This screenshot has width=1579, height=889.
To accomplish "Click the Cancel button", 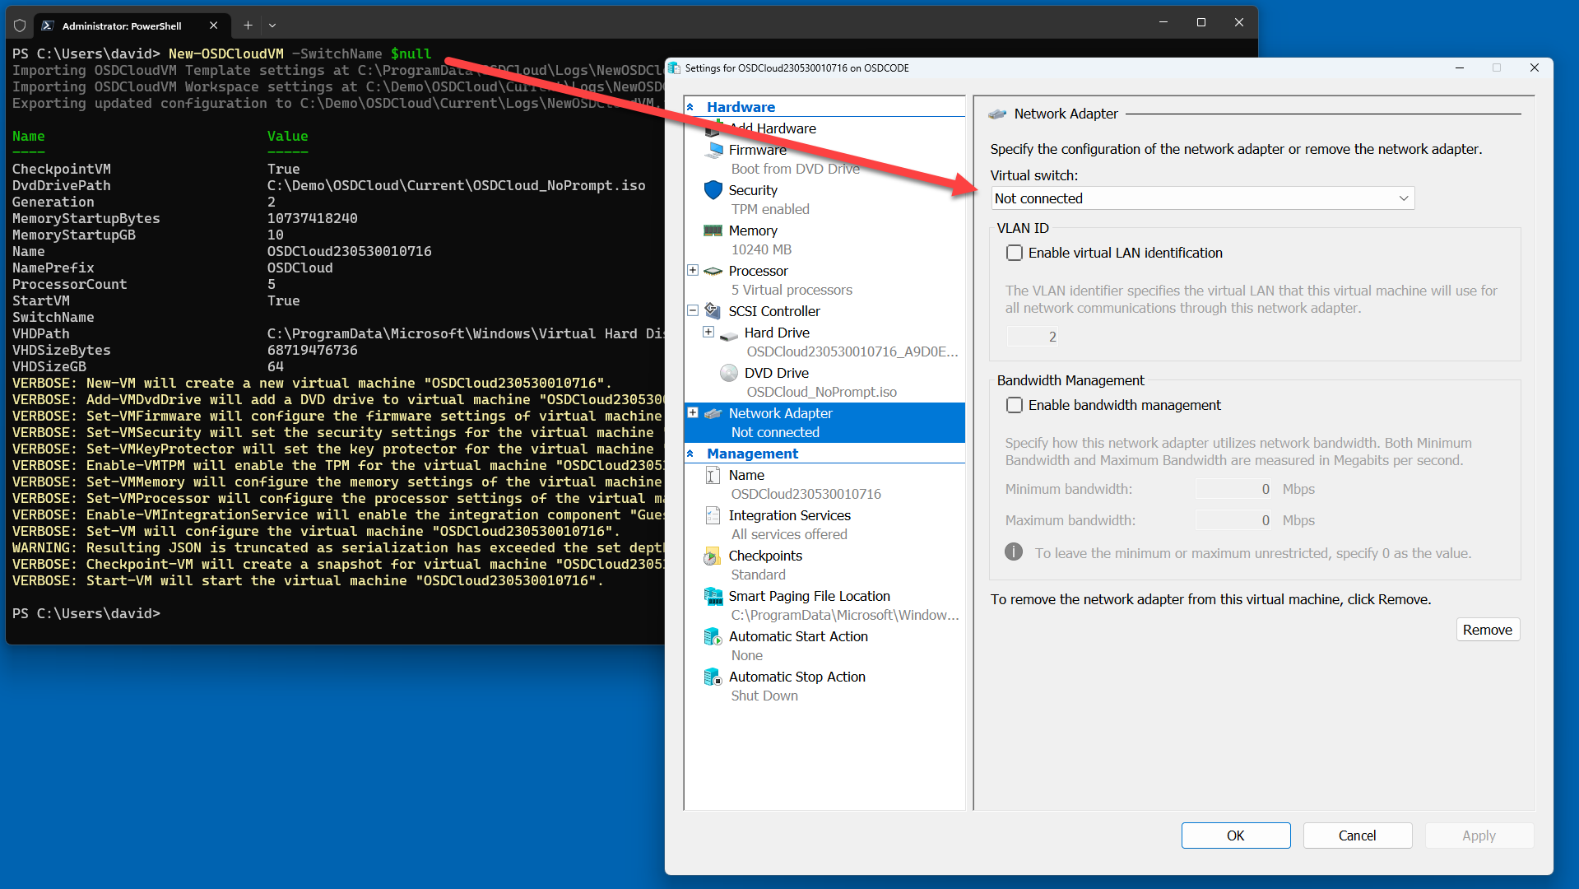I will click(x=1357, y=835).
